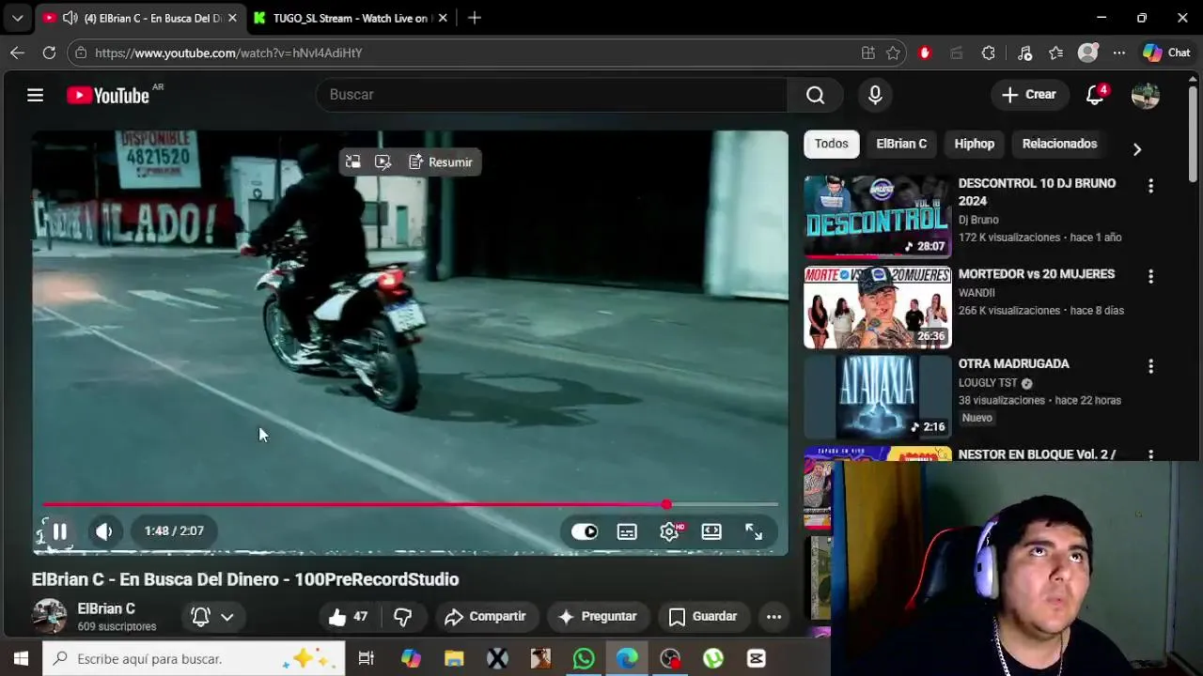This screenshot has height=676, width=1203.
Task: Open Windows Start menu
Action: click(21, 659)
